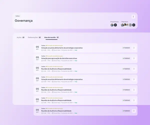Click the 60 badge beside Deliberações

click(x=40, y=37)
